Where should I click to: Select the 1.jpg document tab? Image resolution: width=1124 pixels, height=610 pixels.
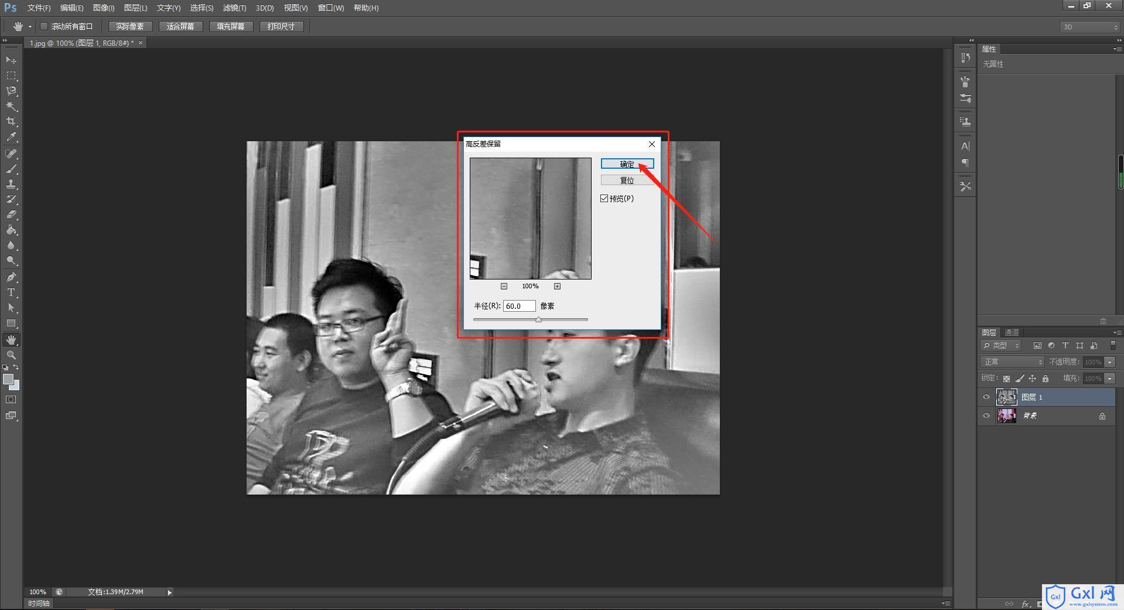(x=82, y=43)
